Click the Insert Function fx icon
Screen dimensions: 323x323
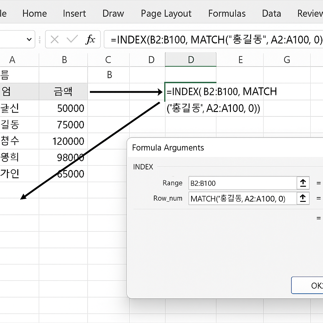pyautogui.click(x=91, y=39)
